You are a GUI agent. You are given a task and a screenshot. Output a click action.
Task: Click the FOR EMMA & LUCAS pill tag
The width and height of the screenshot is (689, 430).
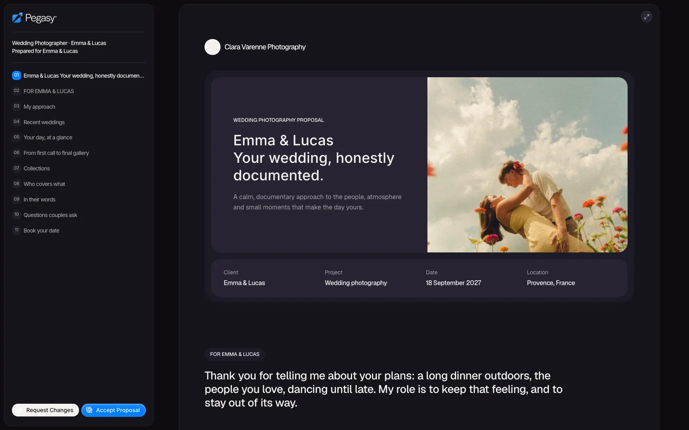[235, 354]
